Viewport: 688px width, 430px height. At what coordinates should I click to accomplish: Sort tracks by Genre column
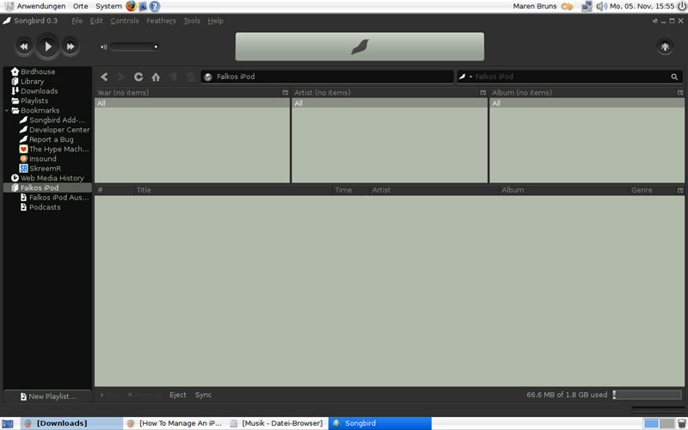[x=652, y=190]
